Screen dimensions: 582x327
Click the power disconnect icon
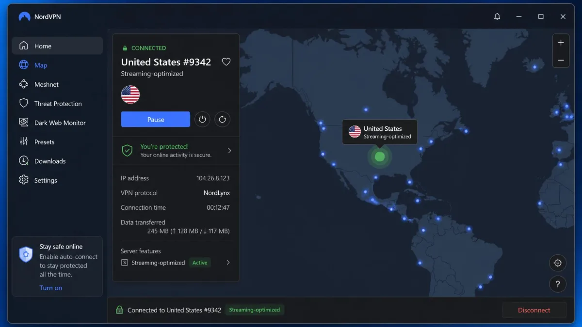(x=202, y=119)
